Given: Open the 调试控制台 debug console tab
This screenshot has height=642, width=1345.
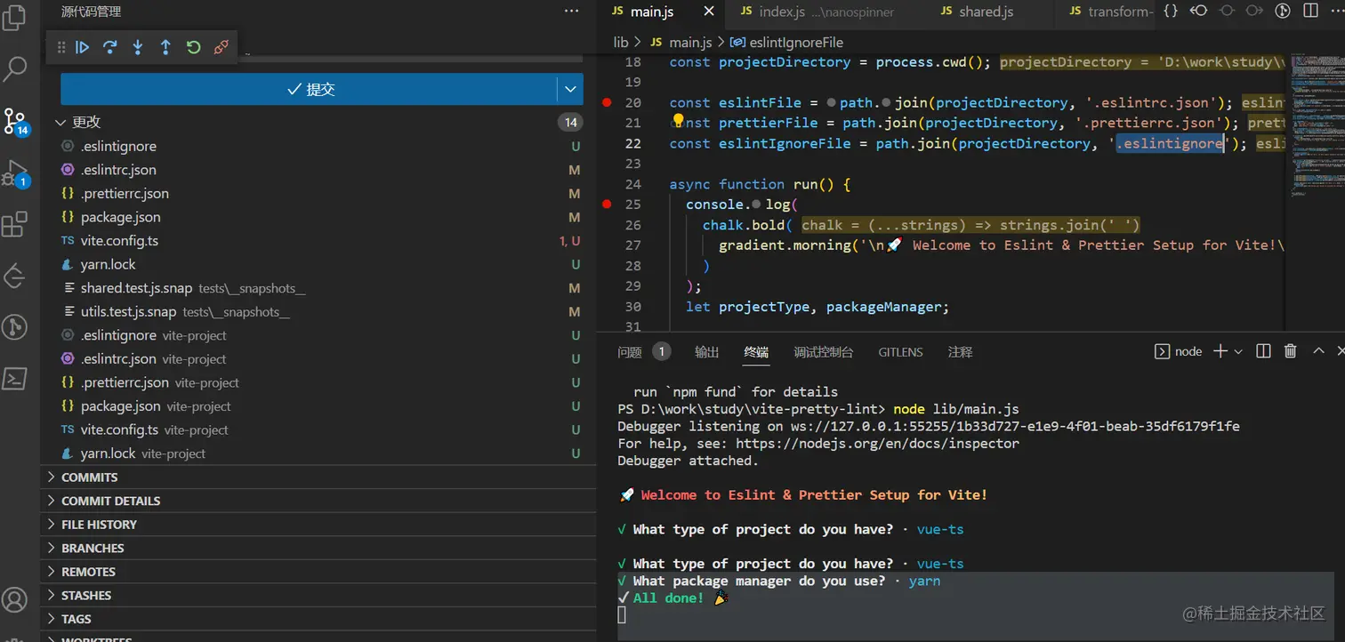Looking at the screenshot, I should click(824, 352).
